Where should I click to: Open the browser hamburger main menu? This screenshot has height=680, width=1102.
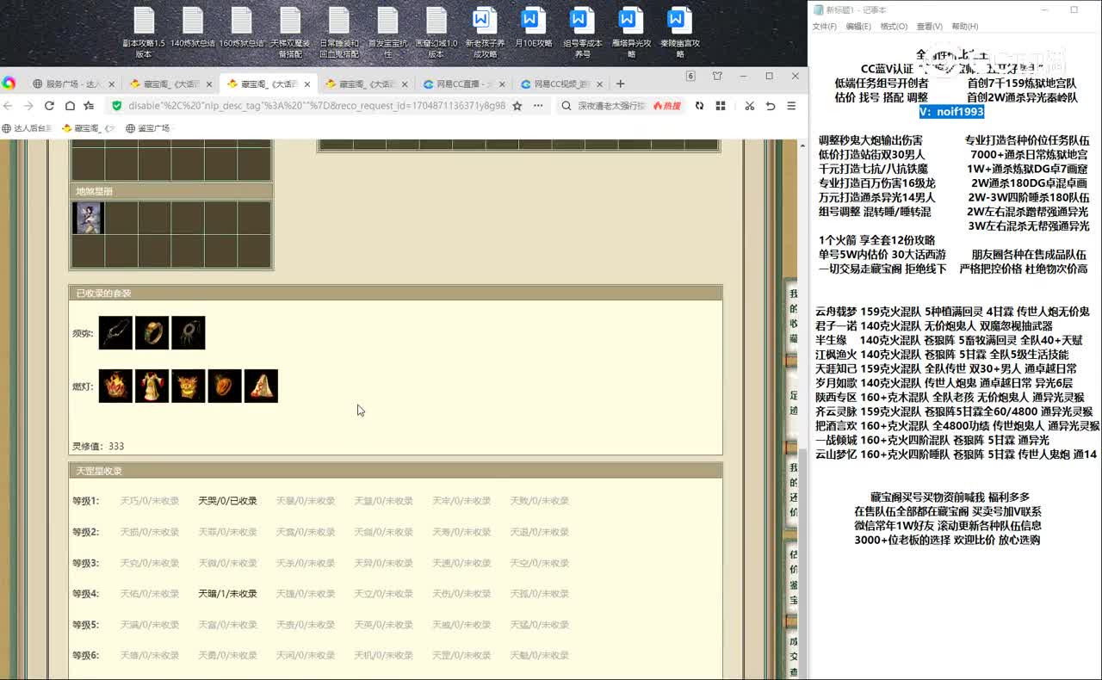[x=791, y=106]
